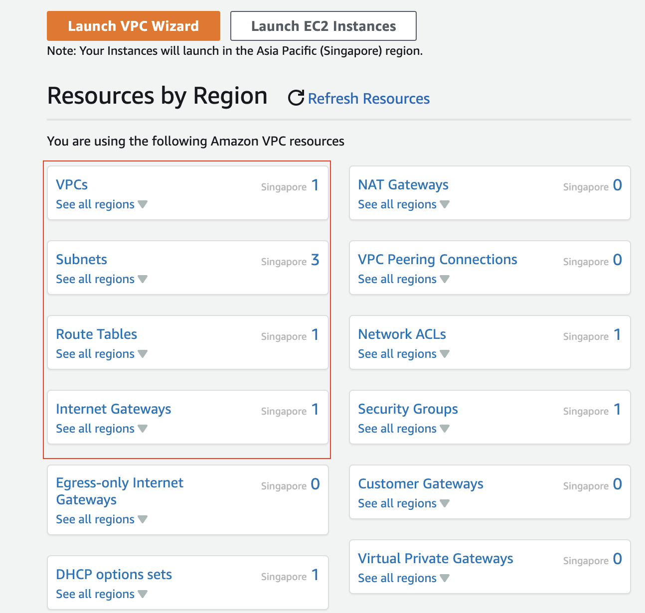Expand See all regions under VPCs
645x613 pixels.
[101, 204]
